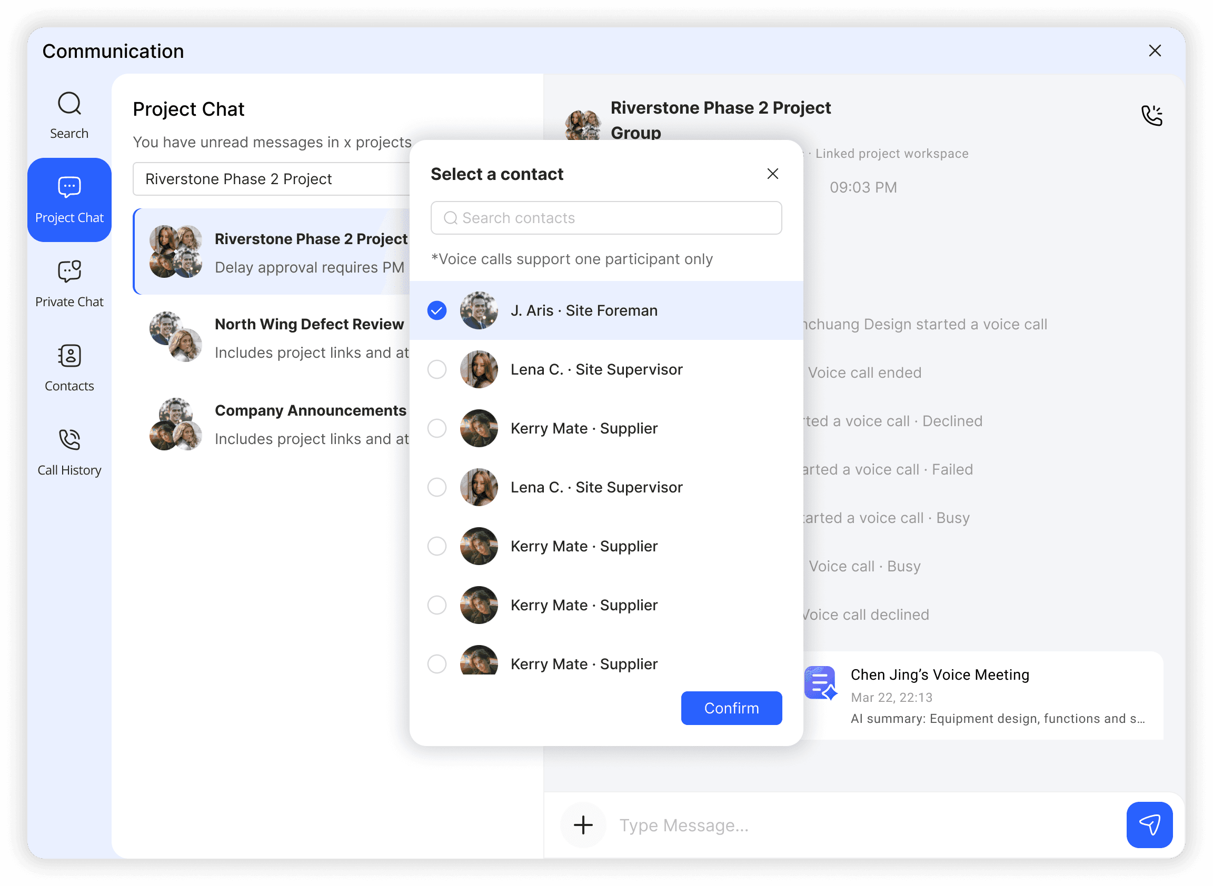This screenshot has width=1213, height=886.
Task: Click the magnifier icon in Search contacts
Action: [450, 218]
